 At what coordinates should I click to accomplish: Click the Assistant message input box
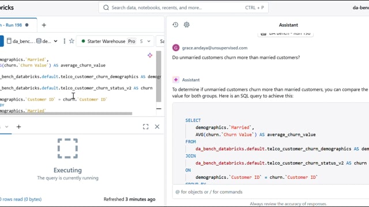coord(270,192)
